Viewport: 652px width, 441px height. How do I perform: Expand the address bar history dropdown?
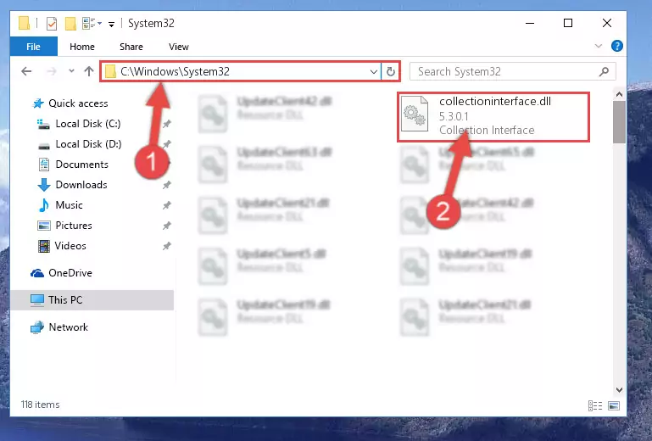(374, 71)
